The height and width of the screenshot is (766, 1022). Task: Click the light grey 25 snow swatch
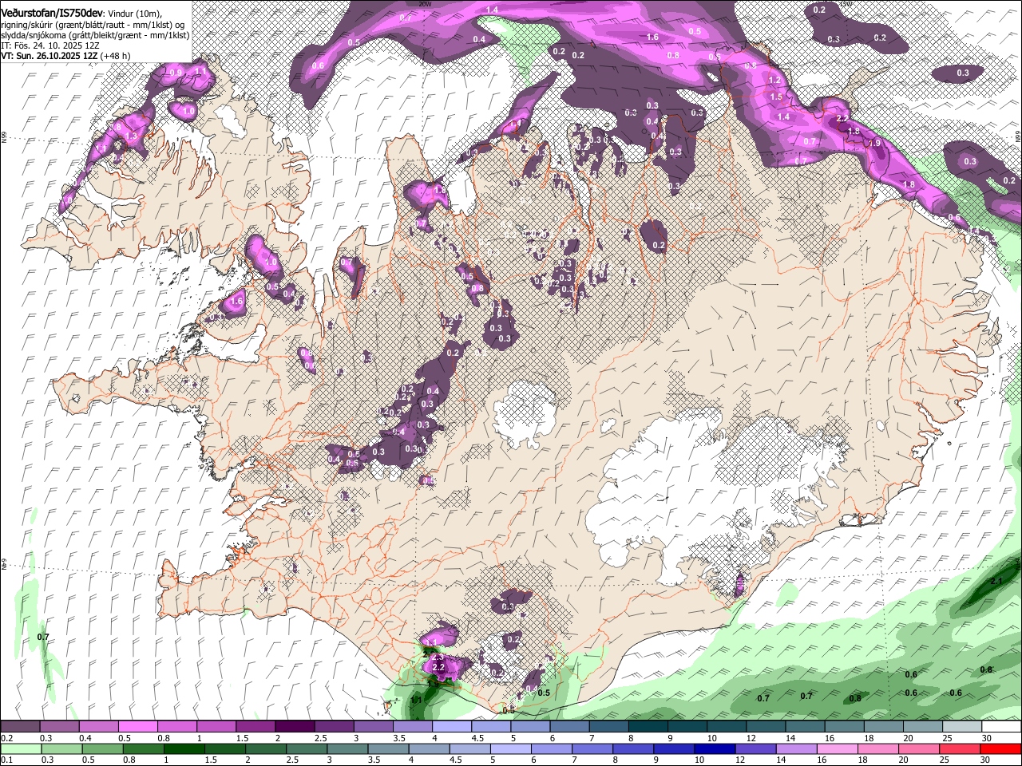click(961, 727)
